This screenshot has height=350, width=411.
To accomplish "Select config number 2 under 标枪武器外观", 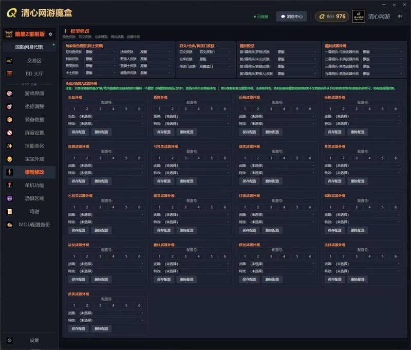I will pos(343,109).
